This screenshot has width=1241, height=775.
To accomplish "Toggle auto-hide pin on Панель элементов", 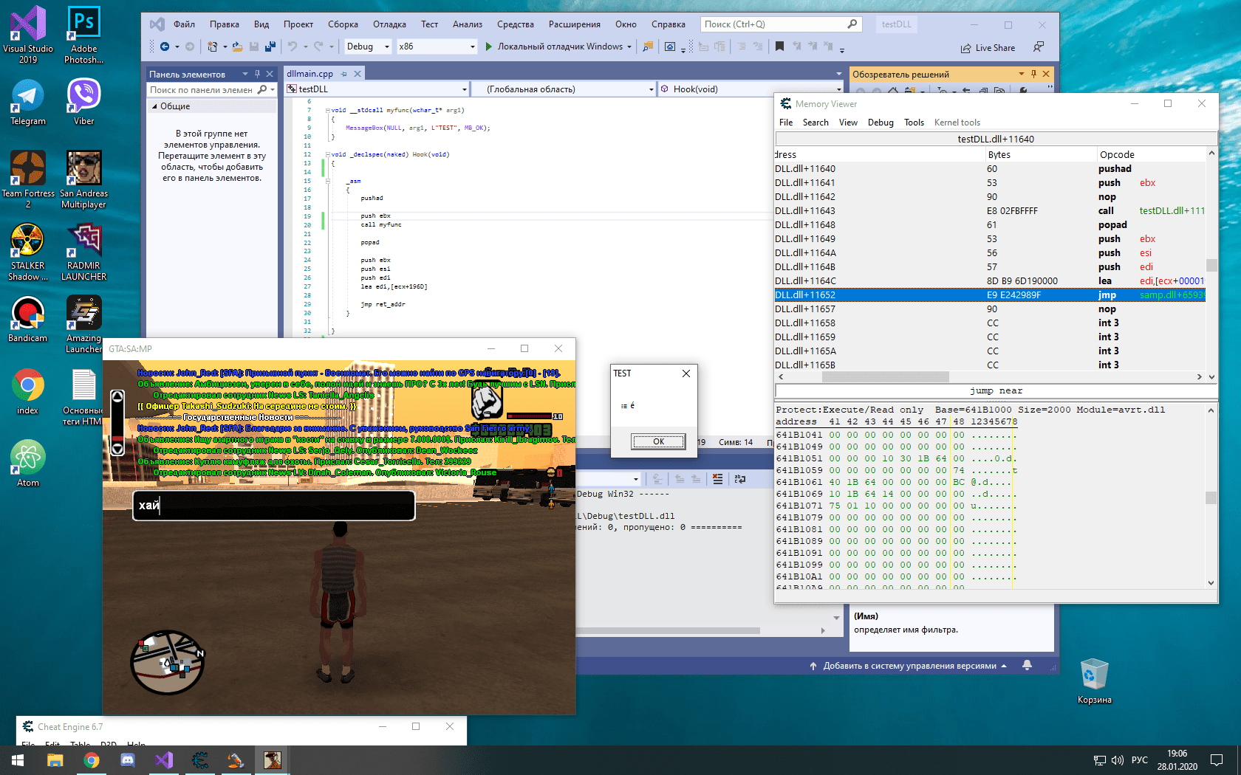I will 257,74.
